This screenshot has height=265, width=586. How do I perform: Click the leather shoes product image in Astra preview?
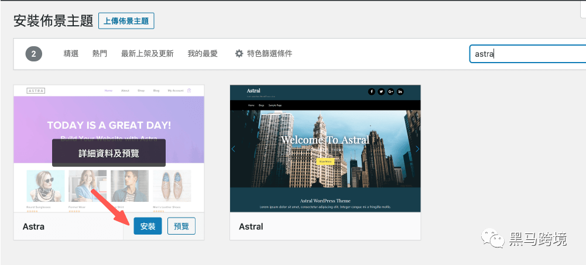tap(172, 186)
